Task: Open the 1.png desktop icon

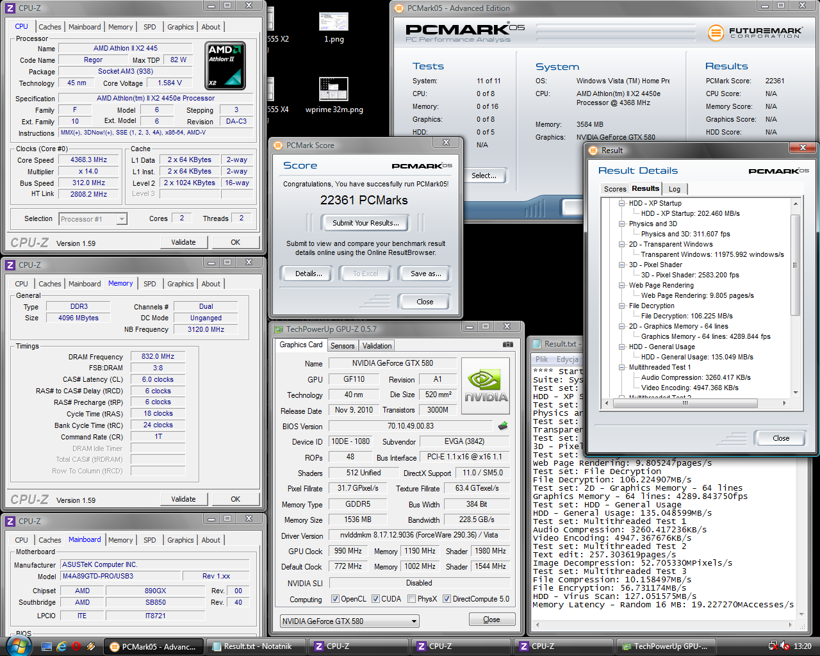Action: click(334, 27)
